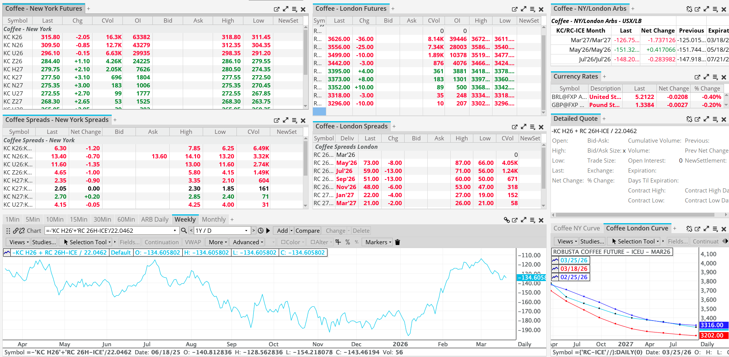729x357 pixels.
Task: Click the trash icon in chart toolbar
Action: click(398, 242)
